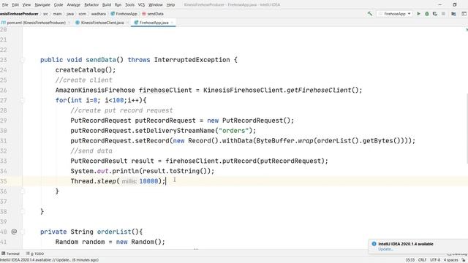The width and height of the screenshot is (468, 263).
Task: Click the 'wadhara' breadcrumb
Action: [99, 14]
